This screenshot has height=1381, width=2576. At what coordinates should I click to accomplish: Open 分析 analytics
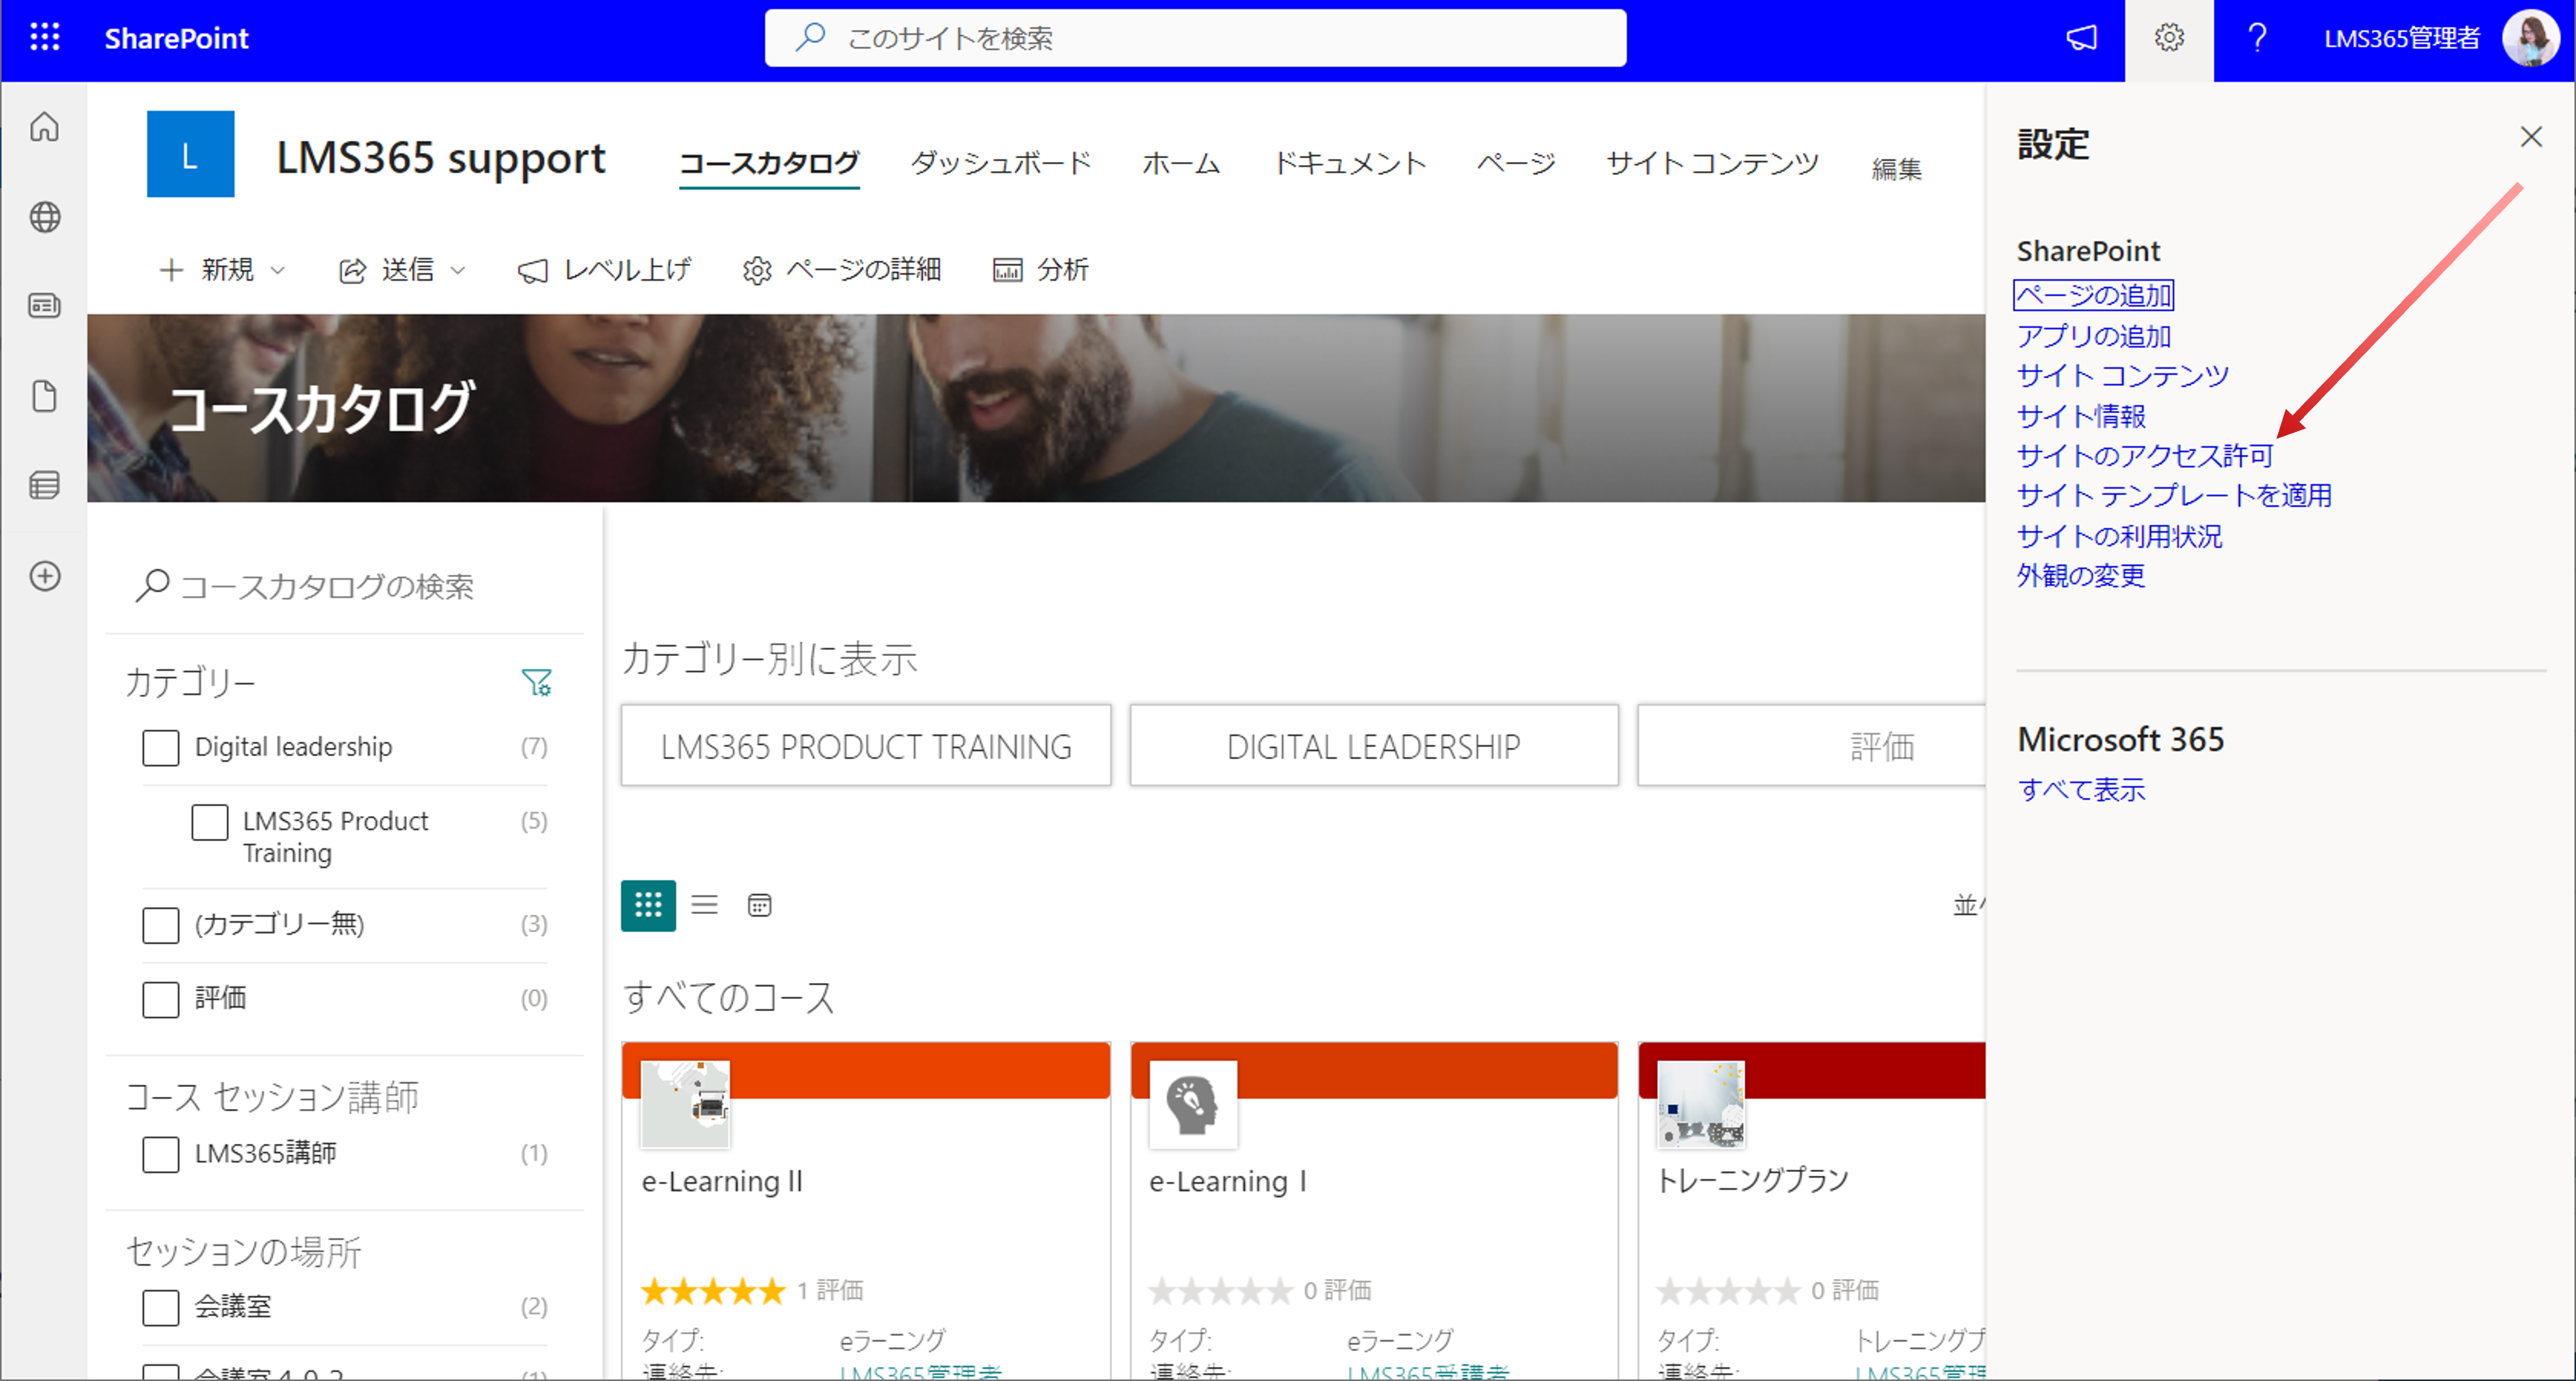pyautogui.click(x=1041, y=270)
